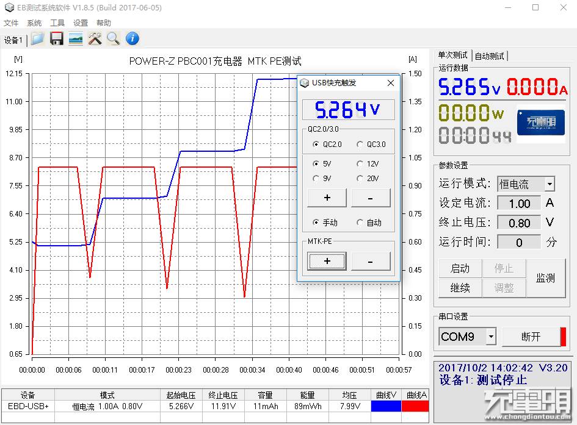Click the 监测 monitor button
Image resolution: width=577 pixels, height=425 pixels.
(545, 278)
